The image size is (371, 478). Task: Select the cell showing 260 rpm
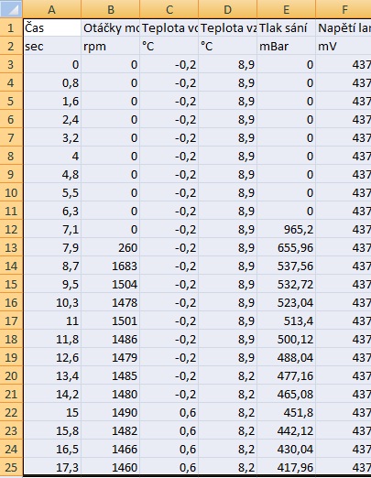pyautogui.click(x=111, y=247)
